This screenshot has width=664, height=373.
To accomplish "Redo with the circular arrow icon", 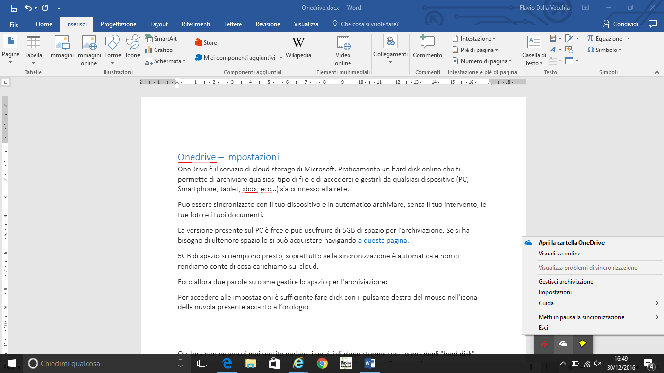I will click(x=45, y=8).
